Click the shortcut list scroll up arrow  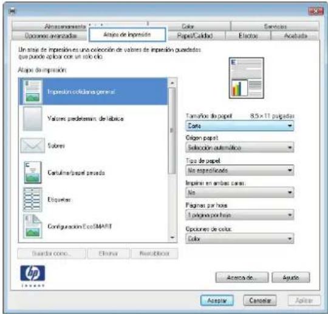pos(172,83)
